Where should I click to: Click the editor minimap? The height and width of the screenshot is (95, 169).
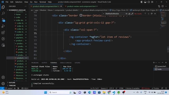click(x=163, y=20)
